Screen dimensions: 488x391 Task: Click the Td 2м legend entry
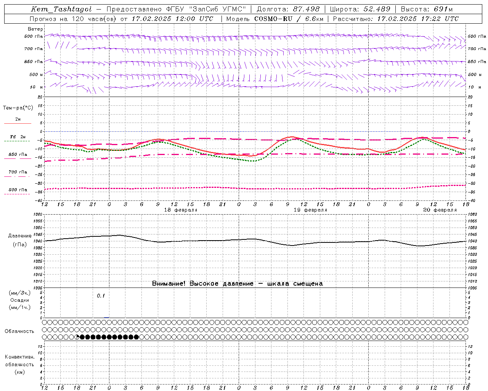click(18, 137)
